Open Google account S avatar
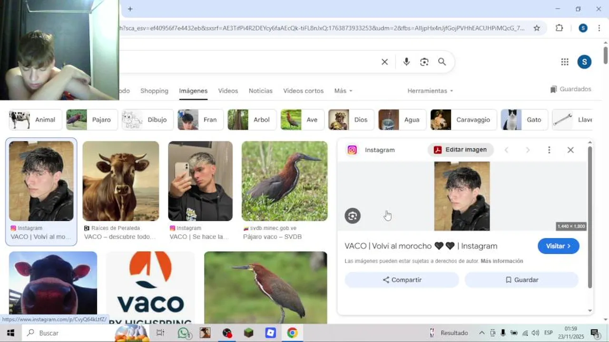The width and height of the screenshot is (609, 342). (584, 62)
